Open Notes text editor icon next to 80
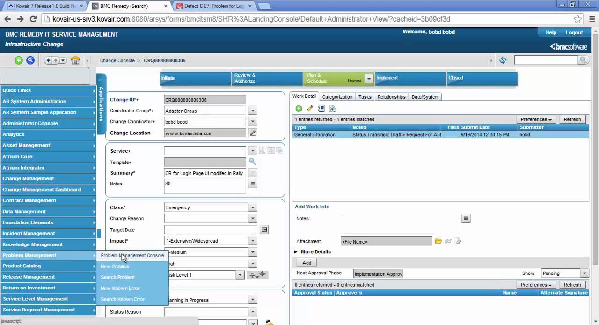The height and width of the screenshot is (325, 599). pyautogui.click(x=253, y=184)
